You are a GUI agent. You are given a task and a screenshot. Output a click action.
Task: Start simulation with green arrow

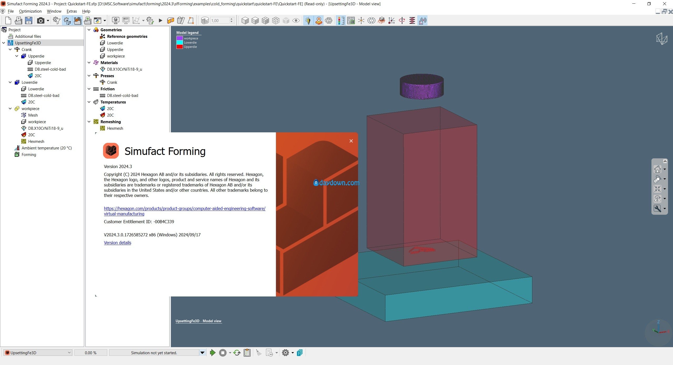(213, 353)
